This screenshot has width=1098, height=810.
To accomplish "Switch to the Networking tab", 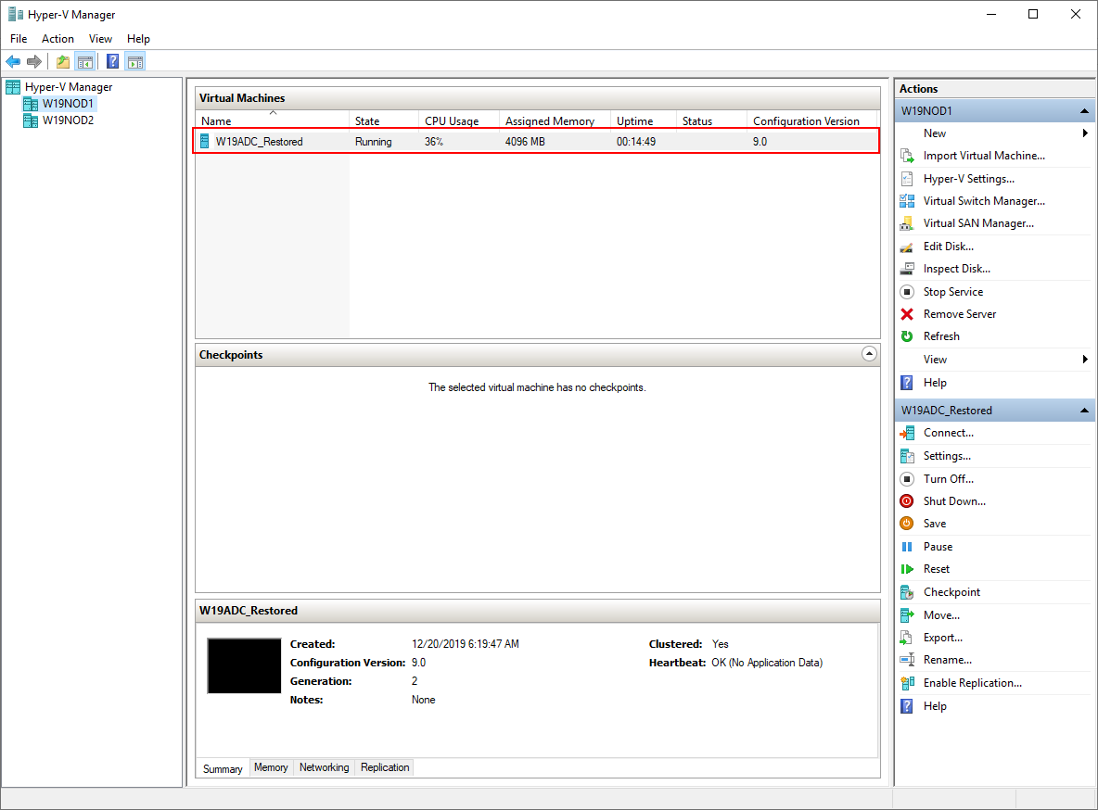I will (x=325, y=767).
